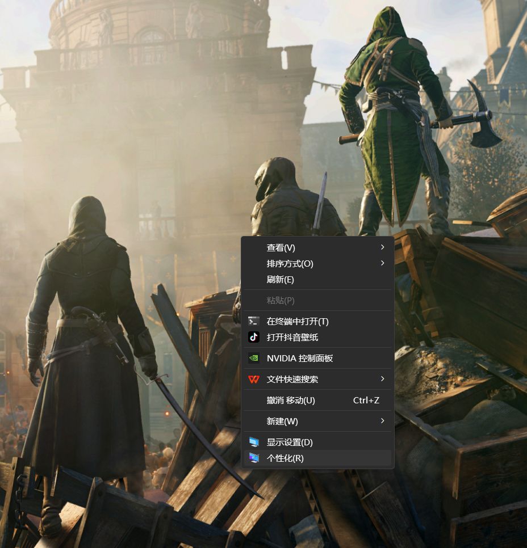Open 文件快速搜索 submenu
This screenshot has height=548, width=527.
point(317,379)
